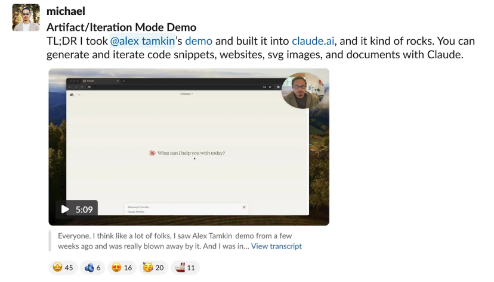Click View transcript link

click(x=276, y=246)
